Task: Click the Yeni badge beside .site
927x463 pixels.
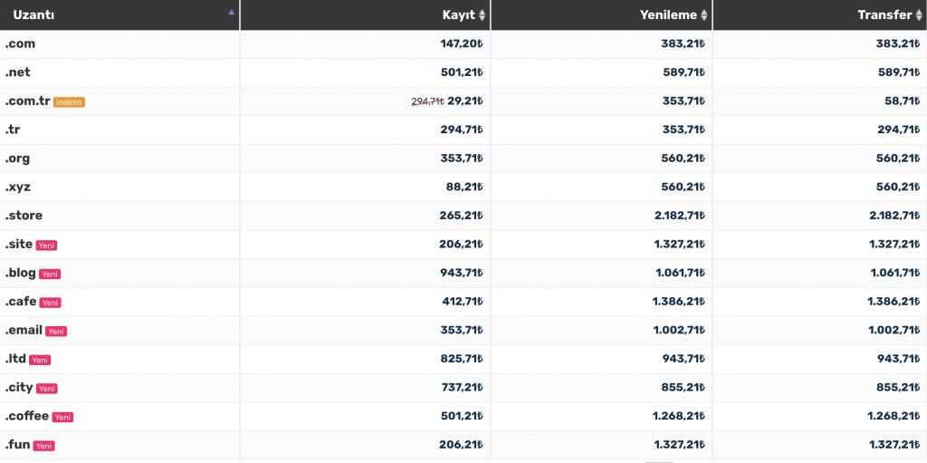Action: (46, 246)
